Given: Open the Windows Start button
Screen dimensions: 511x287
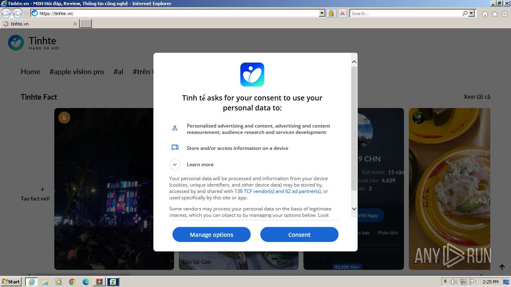Looking at the screenshot, I should pyautogui.click(x=11, y=282).
